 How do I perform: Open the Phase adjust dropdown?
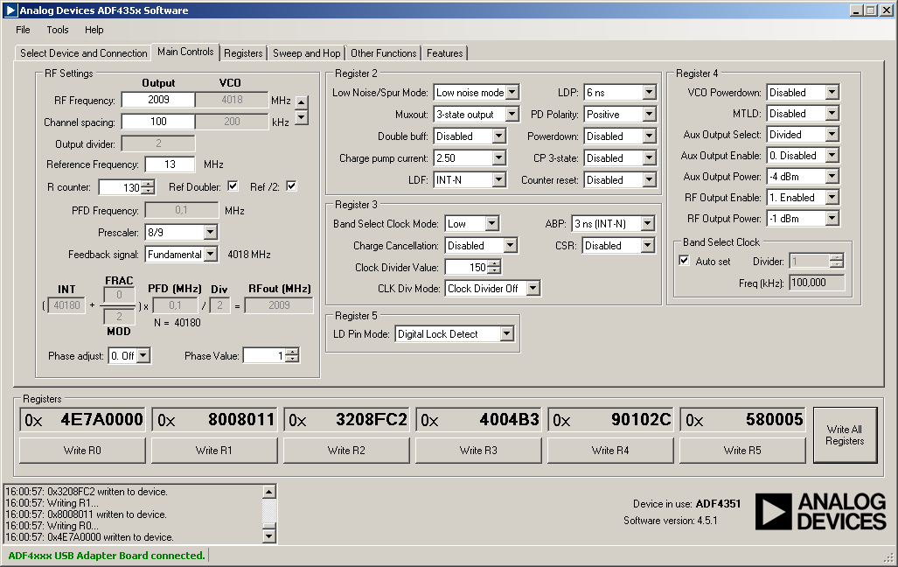click(143, 356)
